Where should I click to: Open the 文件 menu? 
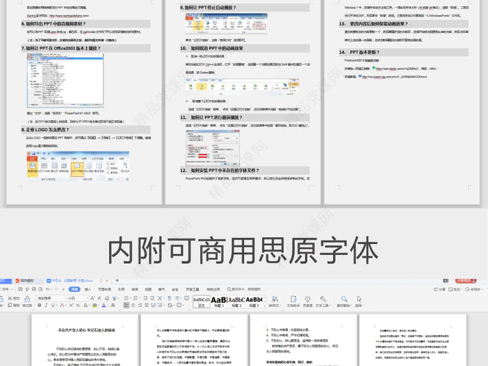pyautogui.click(x=6, y=289)
